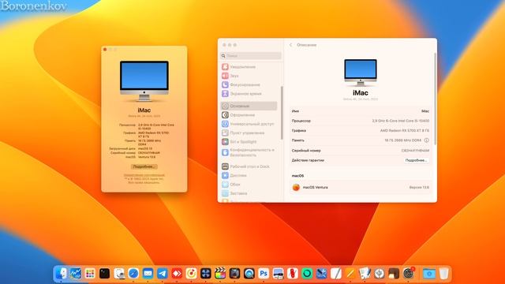Open the blue Downloads folder in Dock
The height and width of the screenshot is (284, 505).
pos(429,274)
